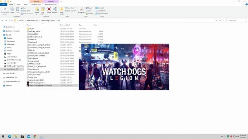The height and width of the screenshot is (139, 248).
Task: Open Microsoft Edge from the taskbar
Action: pos(10,136)
